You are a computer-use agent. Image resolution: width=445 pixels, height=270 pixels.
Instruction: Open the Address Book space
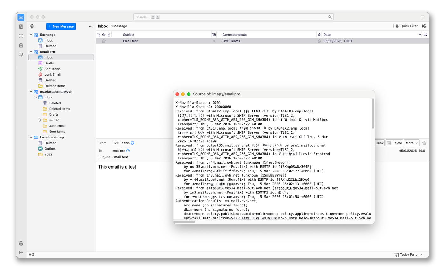click(21, 26)
